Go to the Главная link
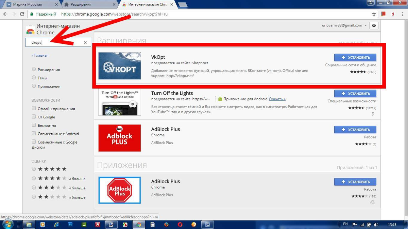 click(x=40, y=55)
